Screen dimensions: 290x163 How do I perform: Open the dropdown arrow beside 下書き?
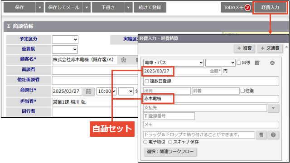point(128,7)
